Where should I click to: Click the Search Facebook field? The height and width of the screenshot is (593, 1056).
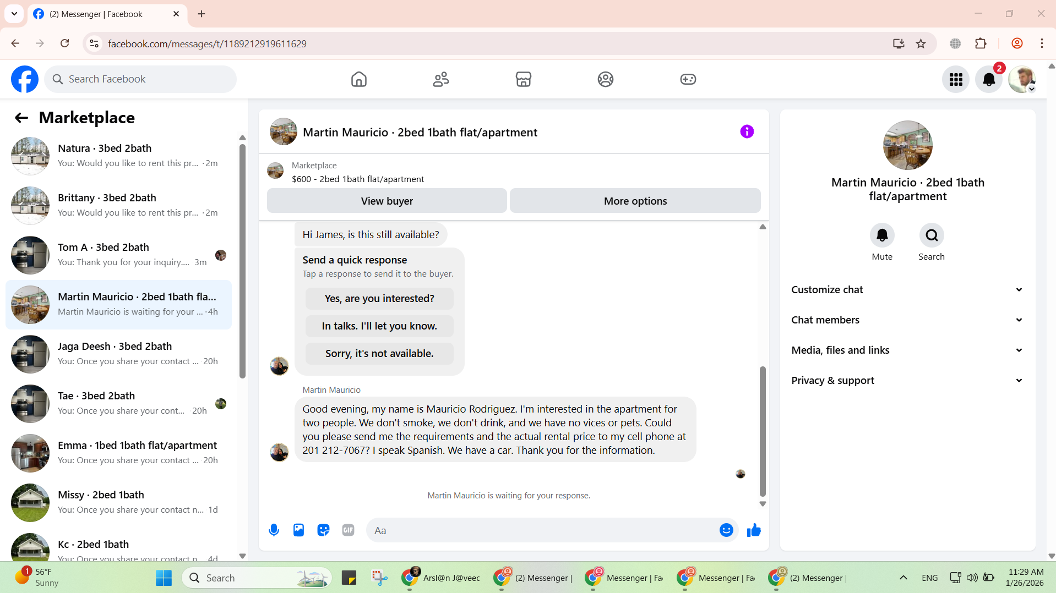coord(140,79)
